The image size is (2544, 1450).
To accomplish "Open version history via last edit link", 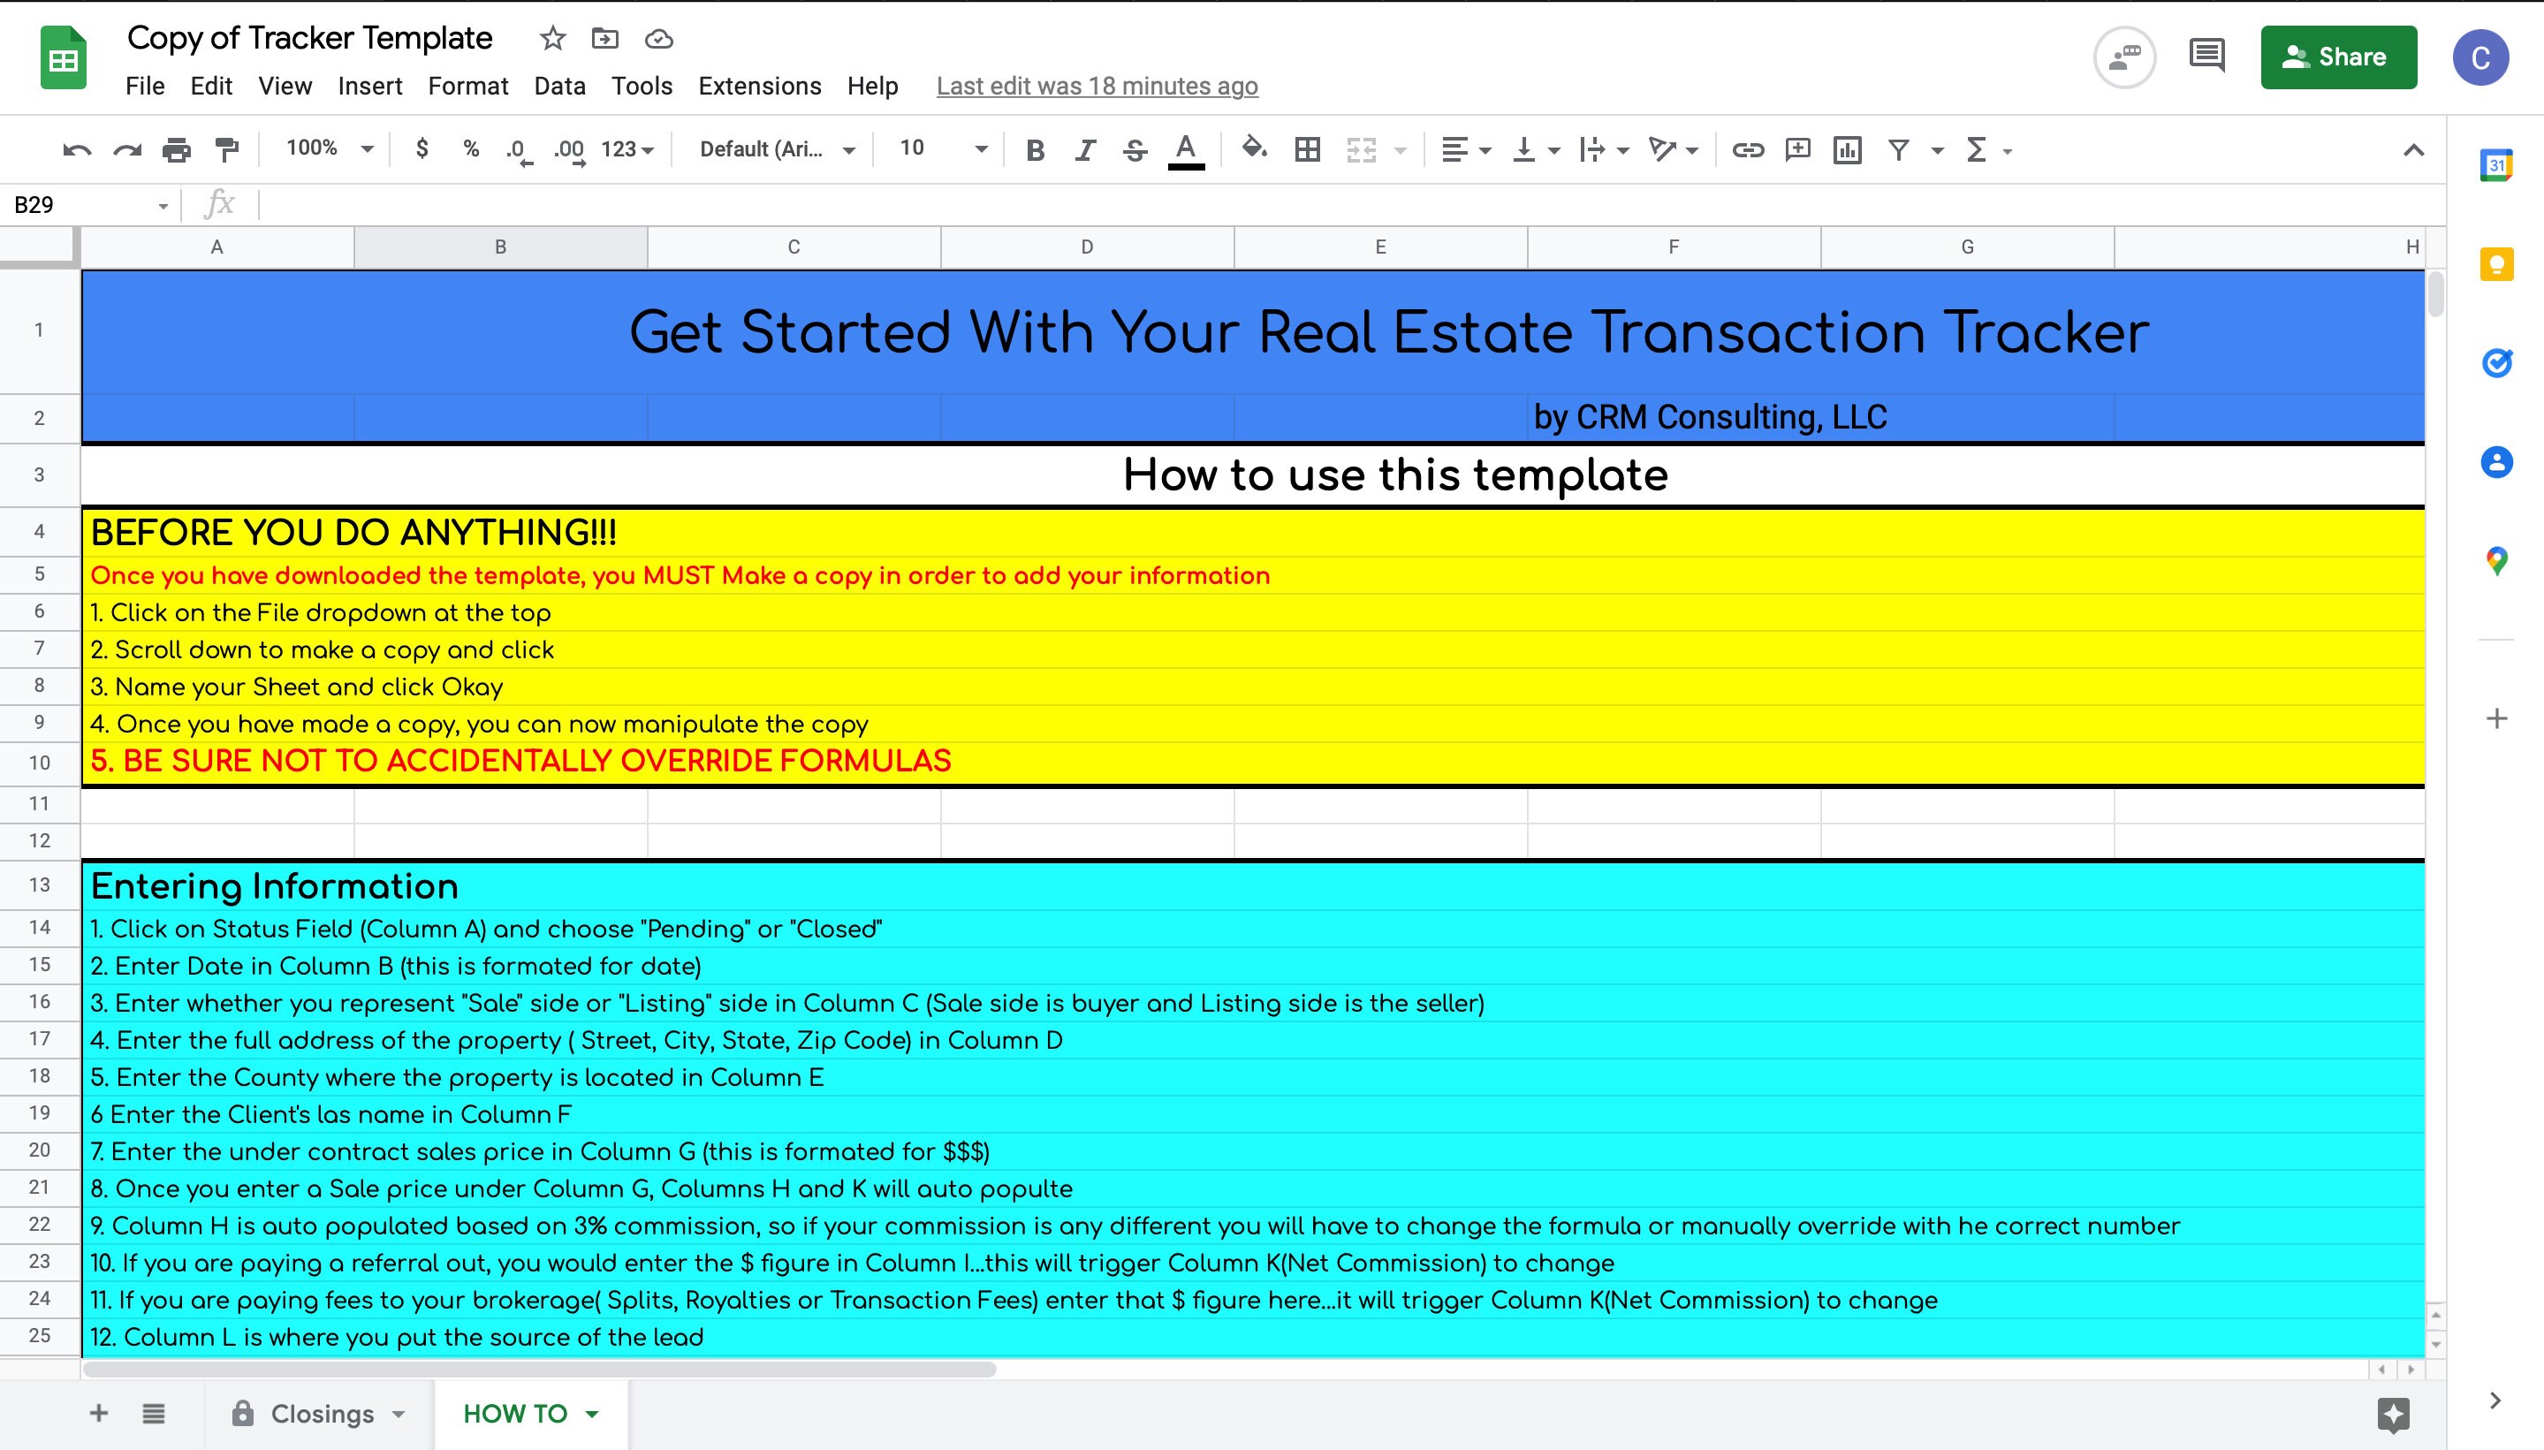I will coord(1097,87).
